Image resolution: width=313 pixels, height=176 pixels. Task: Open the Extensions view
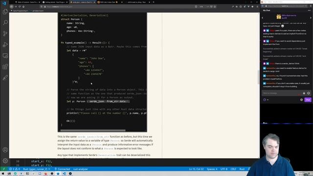coord(5,66)
